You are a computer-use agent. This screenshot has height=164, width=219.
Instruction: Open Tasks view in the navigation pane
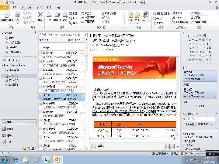19,142
